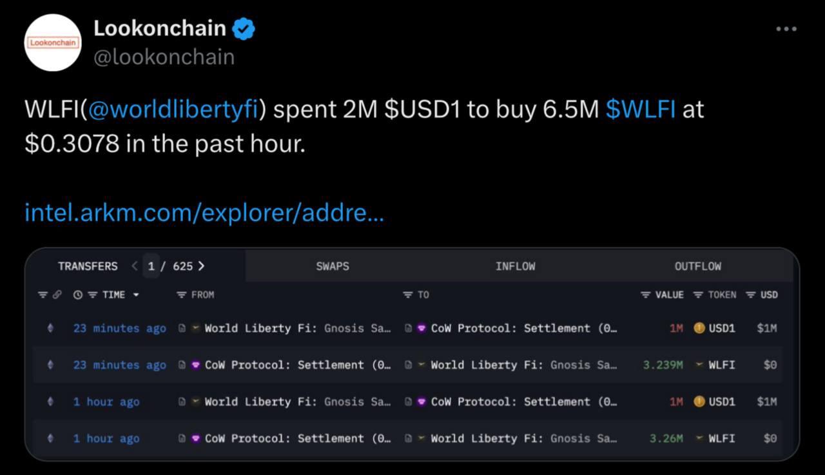The image size is (825, 475).
Task: Open the FROM column filter
Action: 195,295
